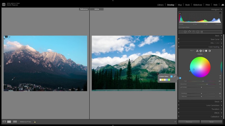This screenshot has height=126, width=225.
Task: Click the Crop overlay tool icon
Action: (181, 32)
